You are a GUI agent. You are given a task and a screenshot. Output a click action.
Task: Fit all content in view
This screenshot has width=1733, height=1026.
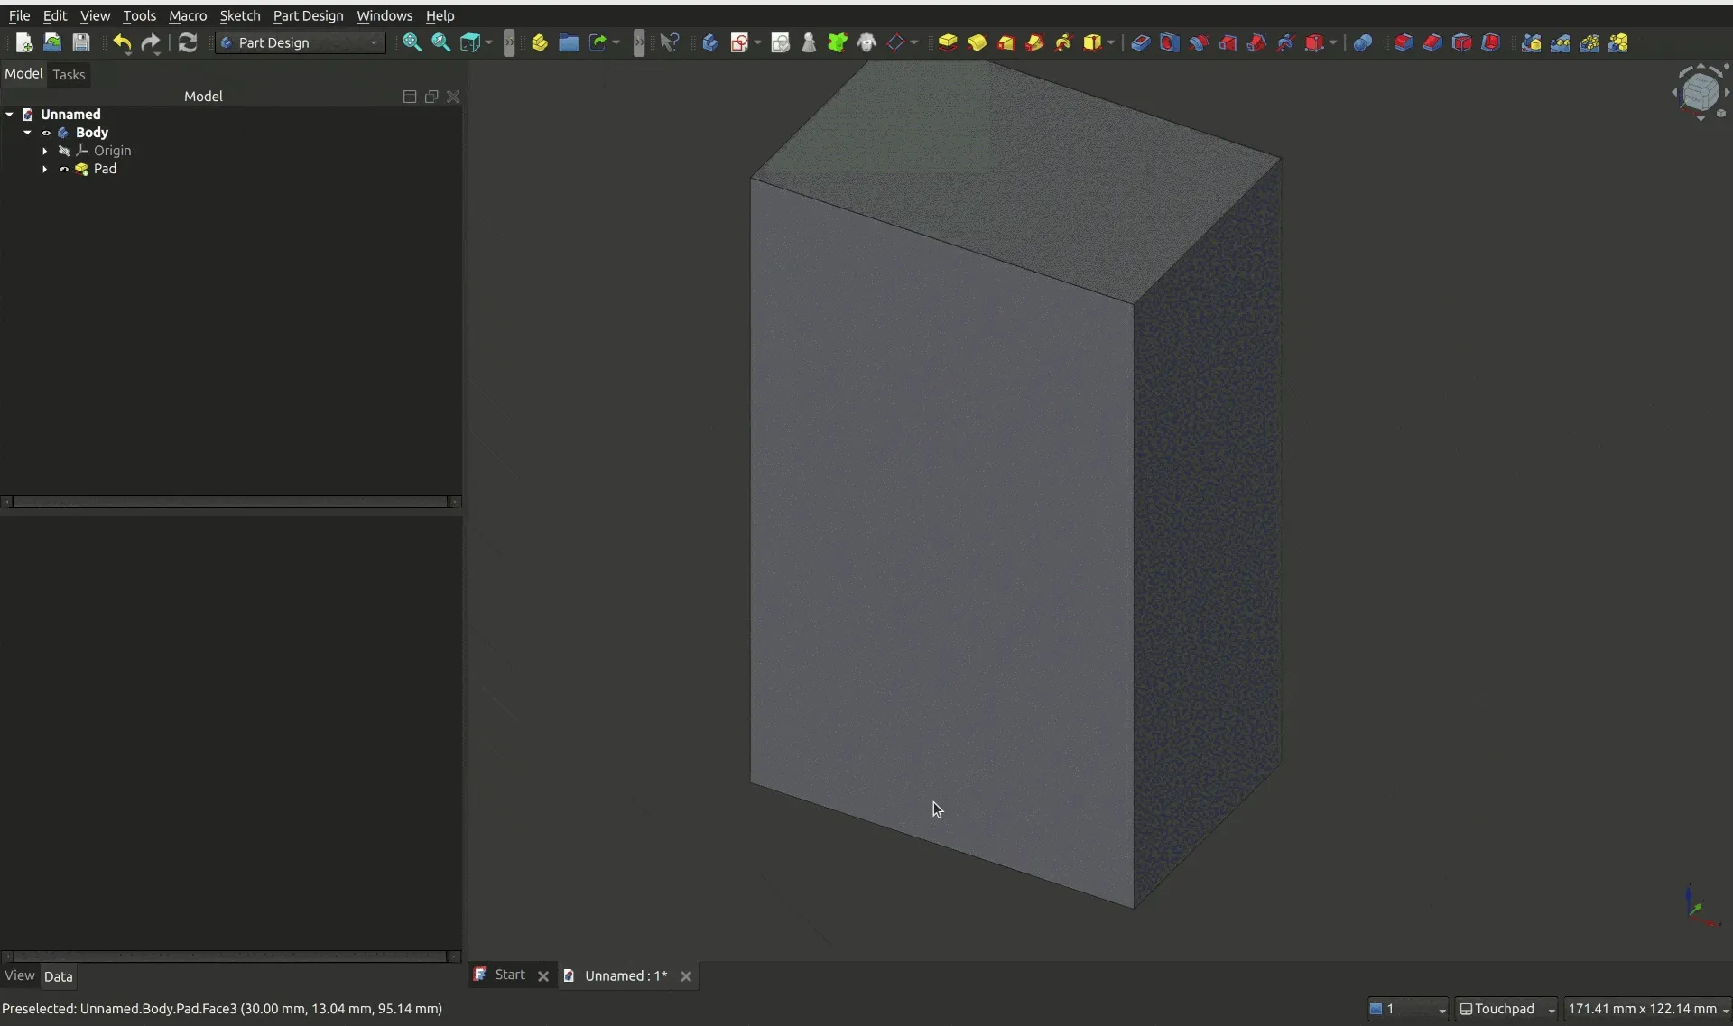[x=412, y=42]
